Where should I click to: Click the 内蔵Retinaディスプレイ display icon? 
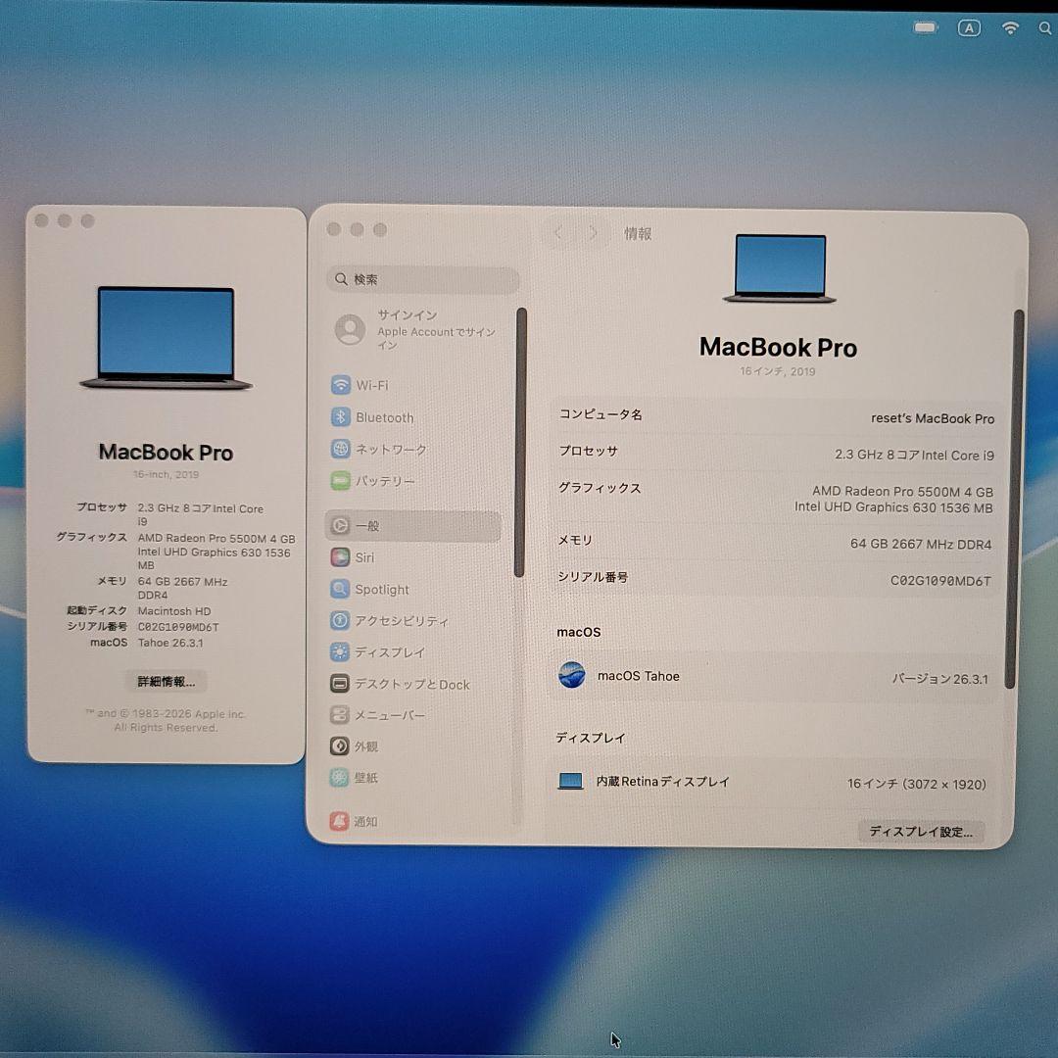pos(571,781)
